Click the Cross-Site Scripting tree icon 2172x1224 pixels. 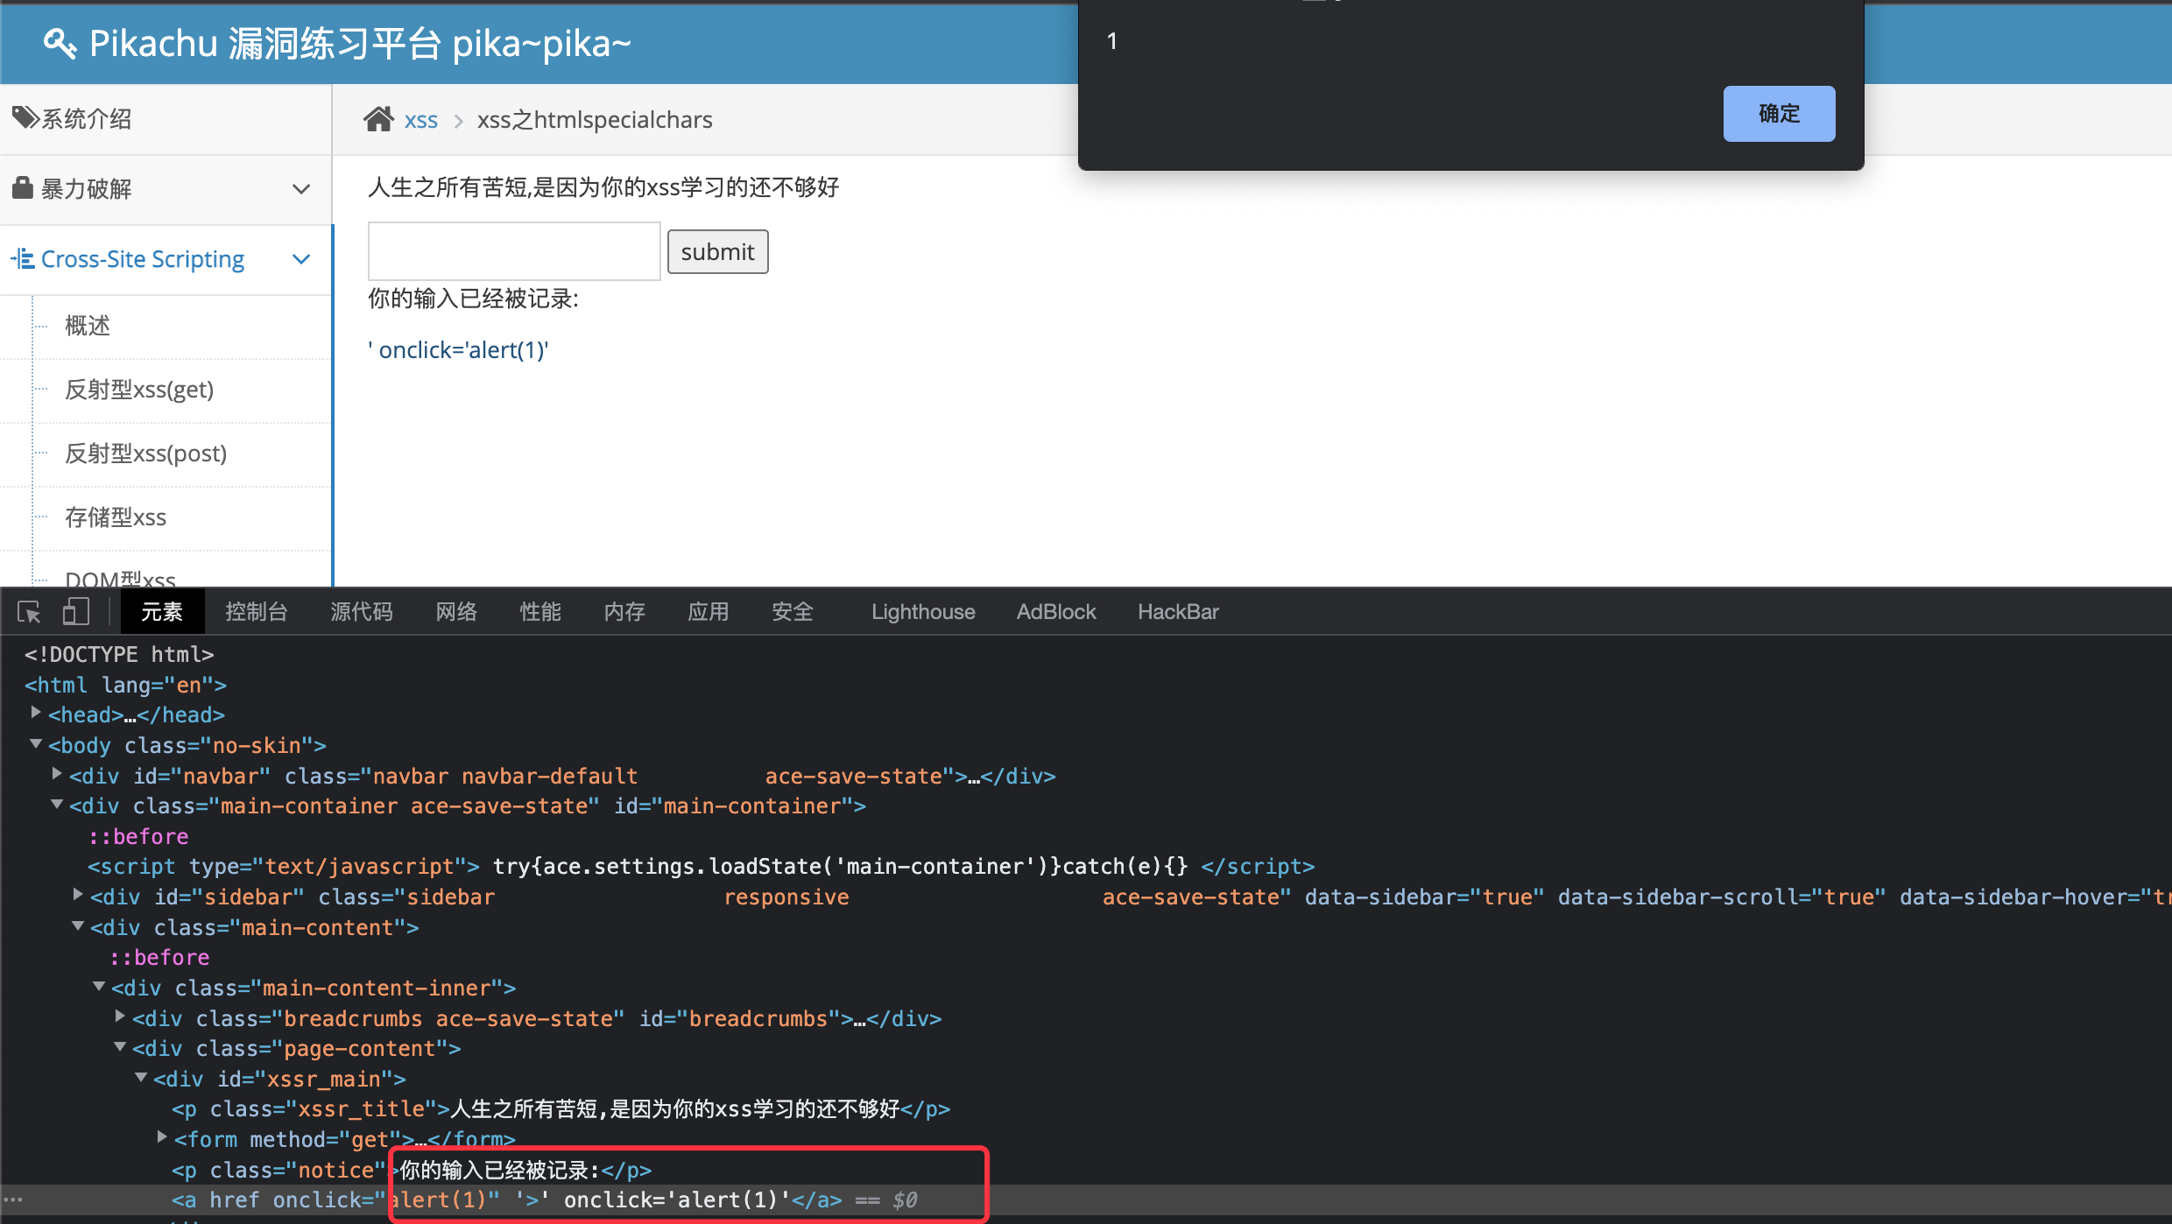coord(23,259)
